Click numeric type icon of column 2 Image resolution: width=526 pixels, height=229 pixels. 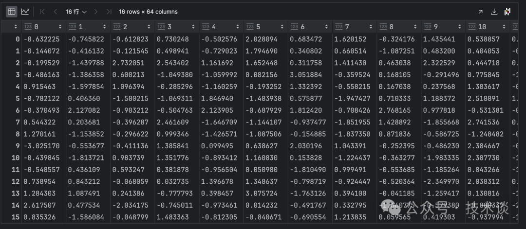[117, 27]
